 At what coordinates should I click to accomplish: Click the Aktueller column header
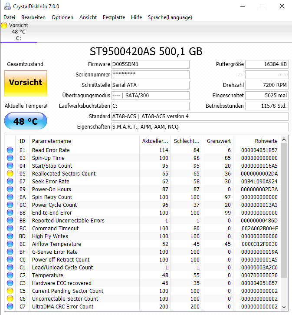tap(155, 141)
